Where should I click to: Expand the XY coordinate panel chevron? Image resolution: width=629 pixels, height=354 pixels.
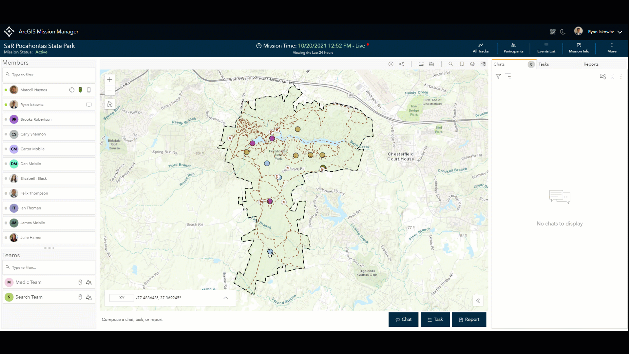(x=226, y=298)
